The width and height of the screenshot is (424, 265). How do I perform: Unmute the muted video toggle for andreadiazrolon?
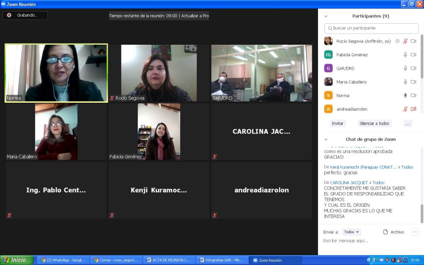413,109
